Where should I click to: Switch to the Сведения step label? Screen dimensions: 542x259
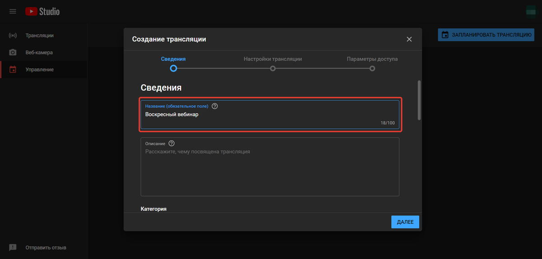coord(173,59)
